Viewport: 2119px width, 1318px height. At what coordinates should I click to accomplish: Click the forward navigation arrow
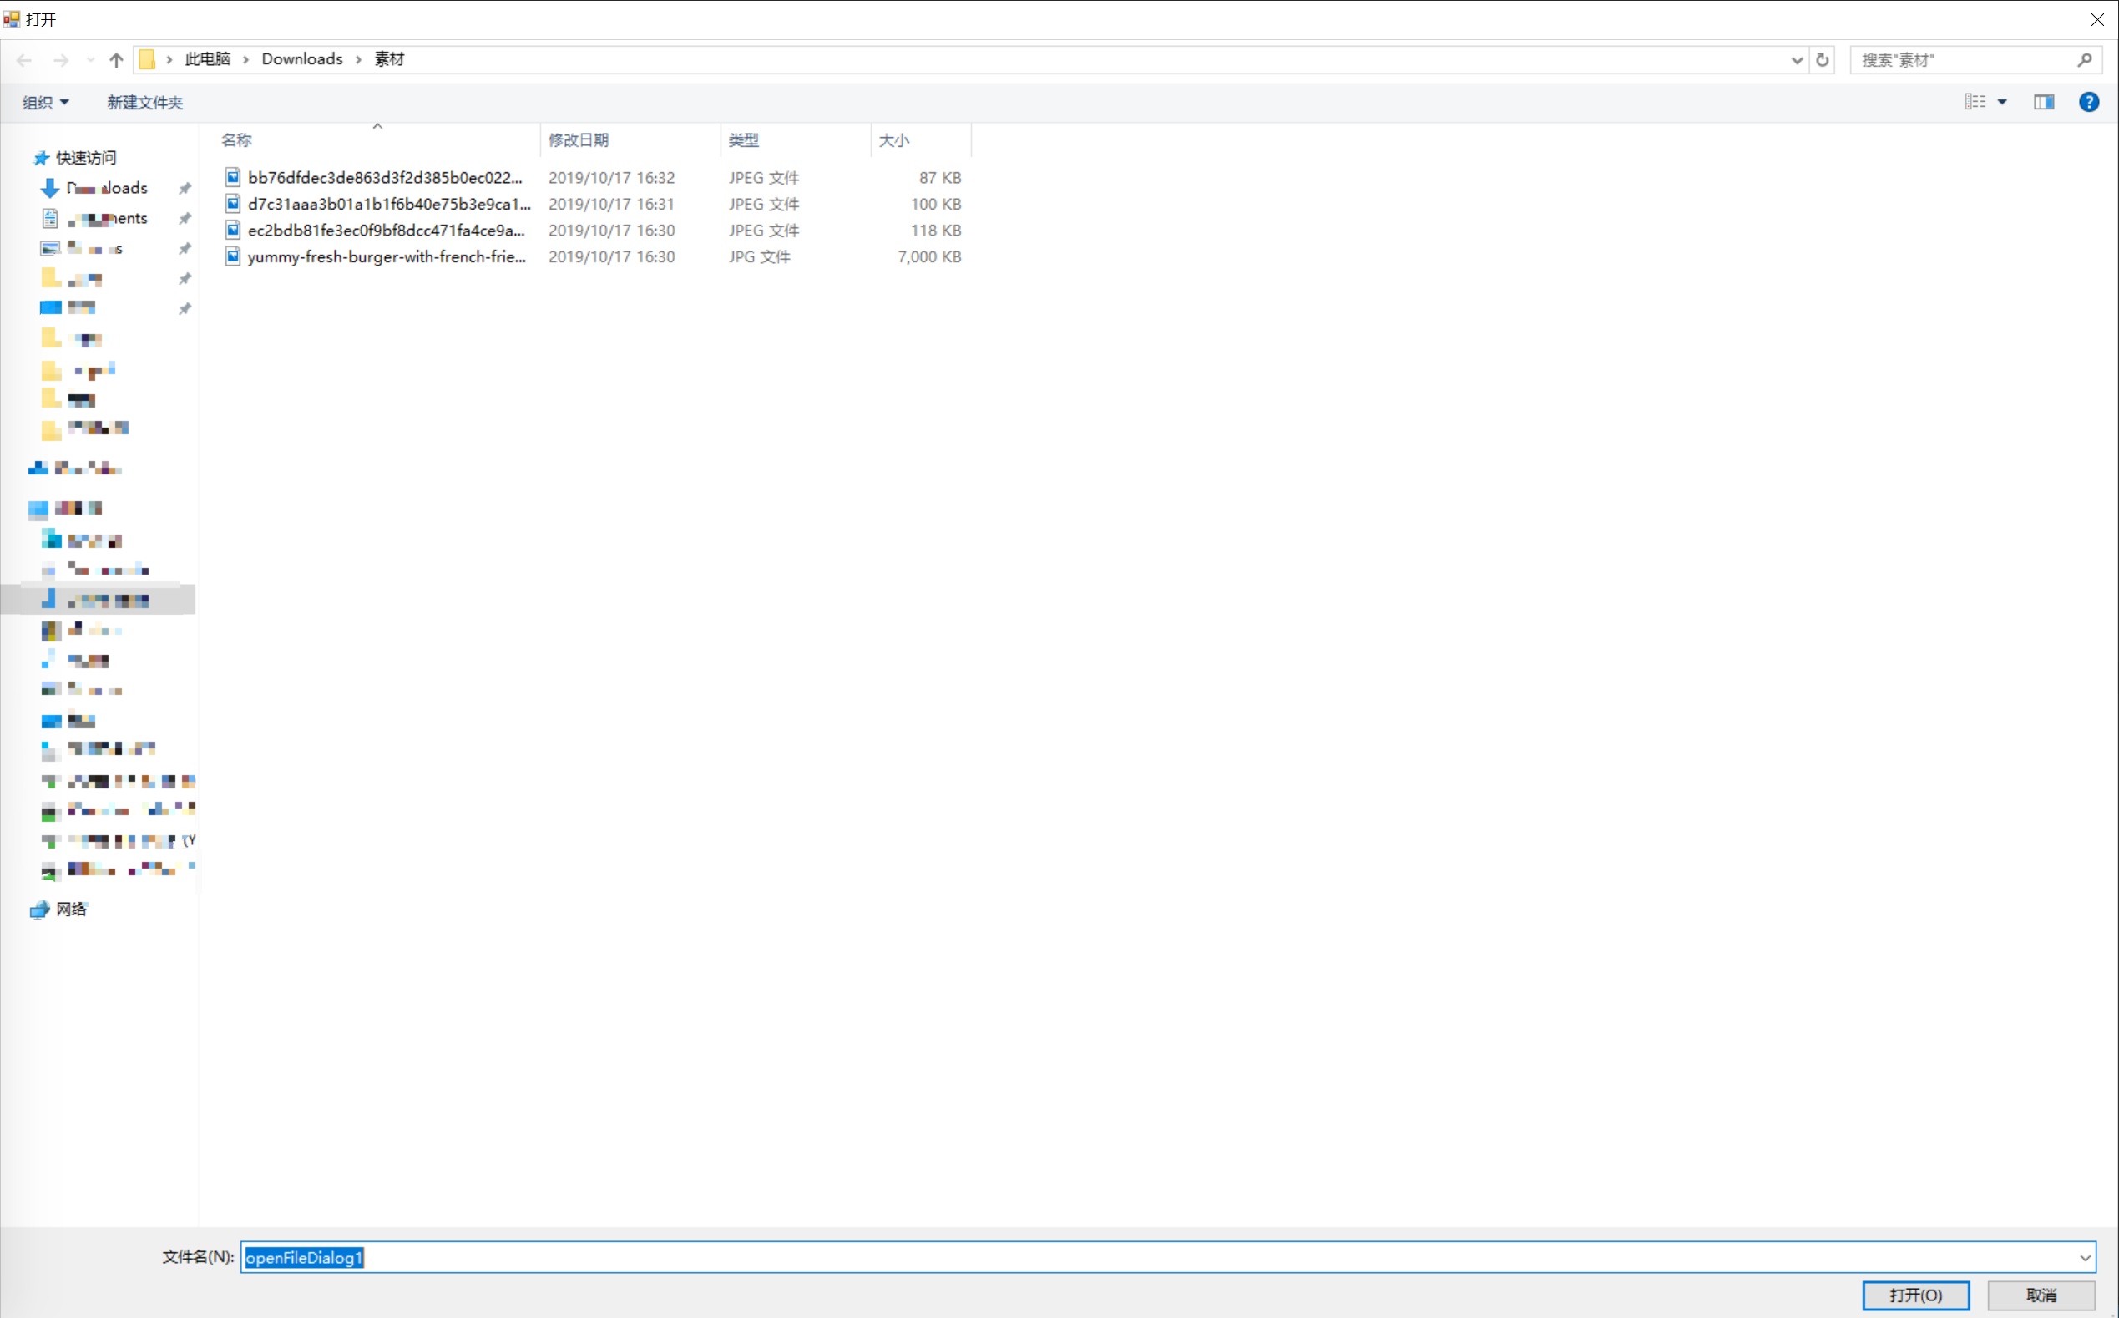tap(60, 58)
